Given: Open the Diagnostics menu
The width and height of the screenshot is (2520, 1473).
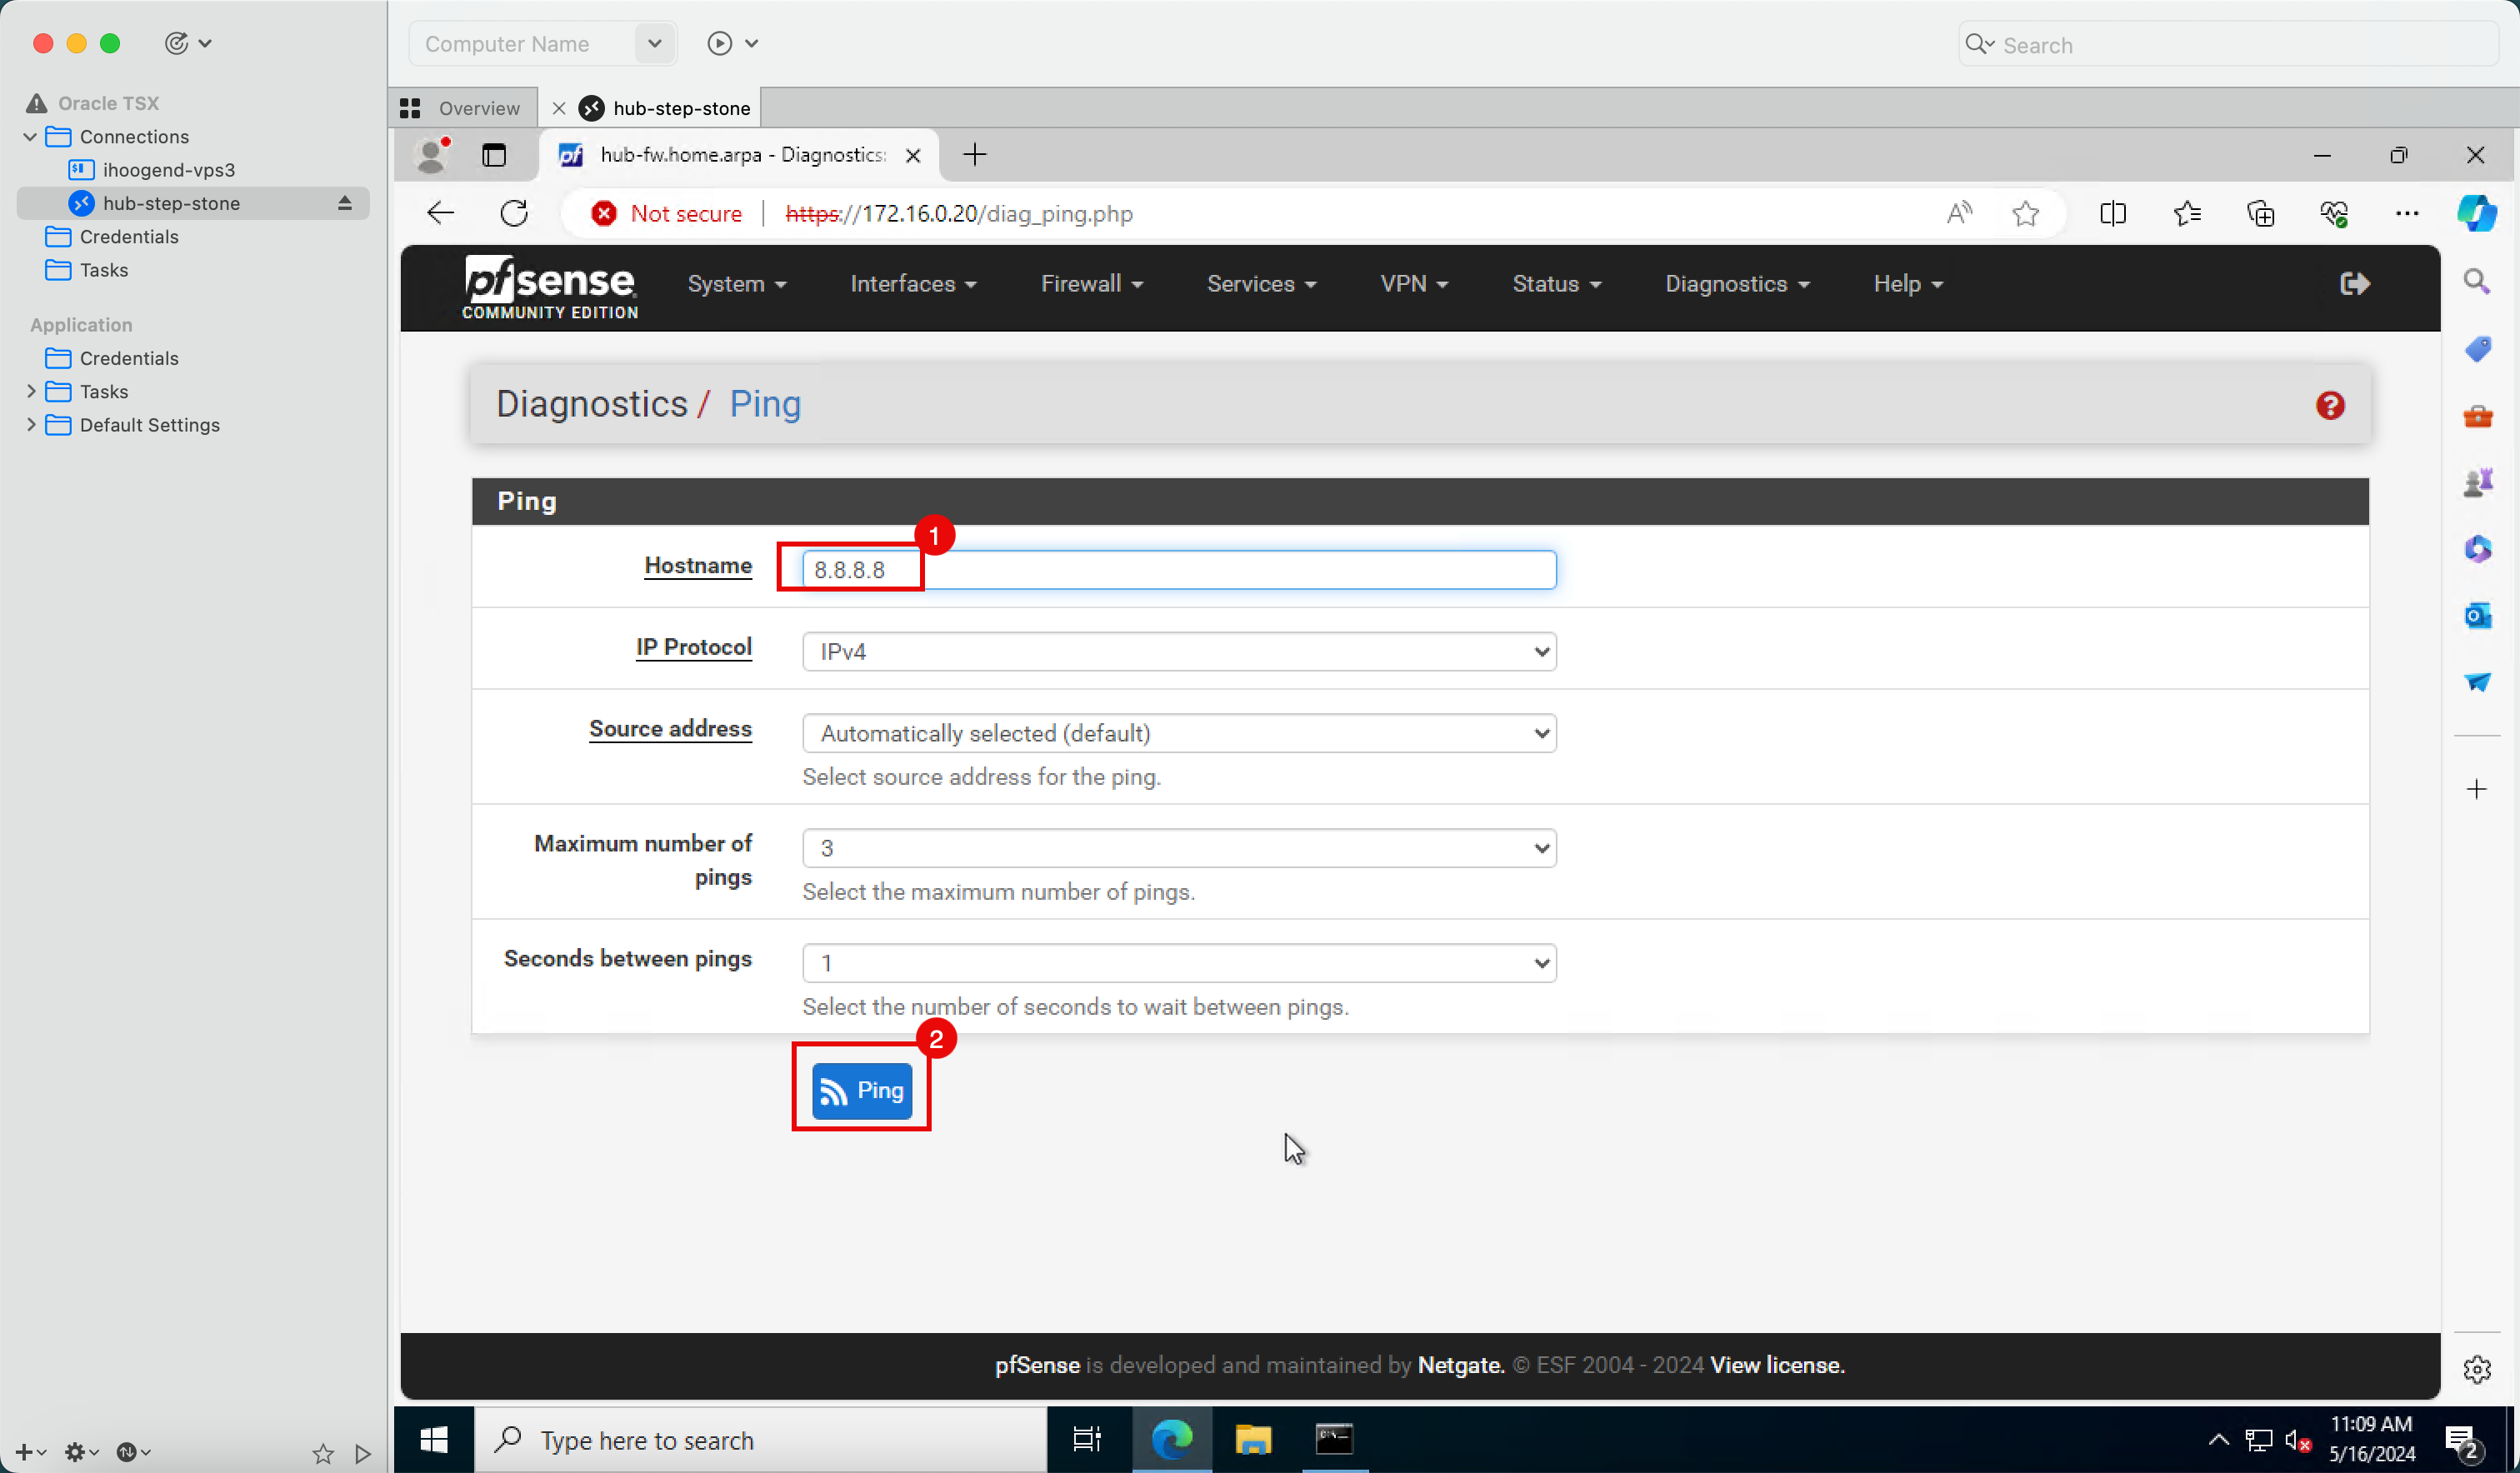Looking at the screenshot, I should click(x=1736, y=284).
